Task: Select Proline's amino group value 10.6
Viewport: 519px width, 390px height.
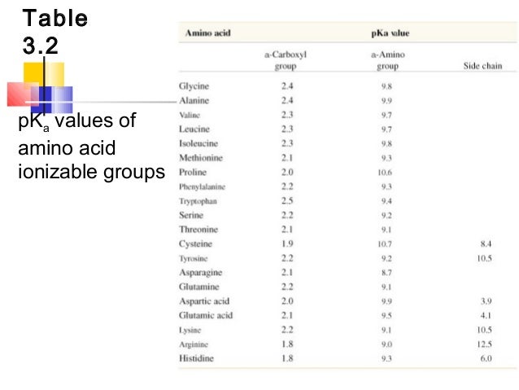Action: point(385,172)
